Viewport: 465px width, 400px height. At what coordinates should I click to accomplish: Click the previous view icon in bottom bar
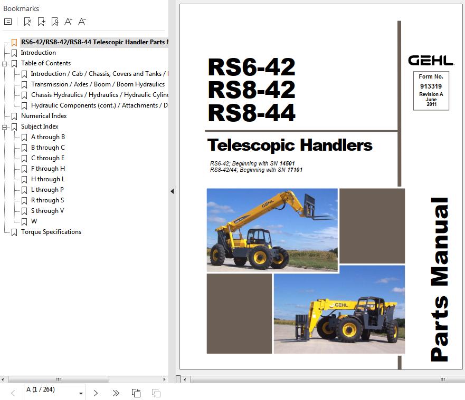pyautogui.click(x=136, y=393)
